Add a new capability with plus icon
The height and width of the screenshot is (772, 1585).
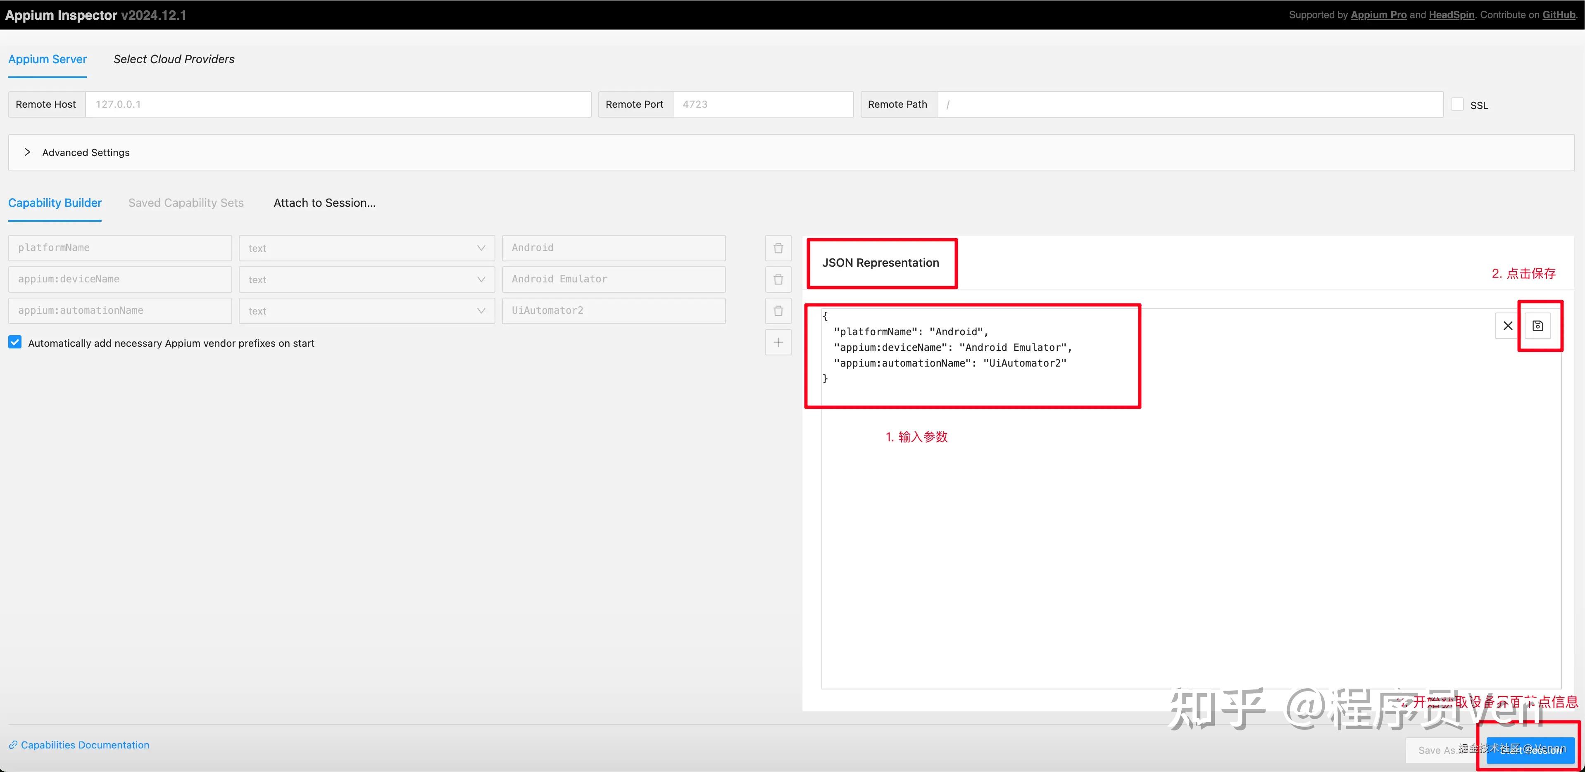778,342
